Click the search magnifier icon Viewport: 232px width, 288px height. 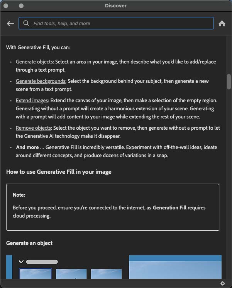pos(26,23)
